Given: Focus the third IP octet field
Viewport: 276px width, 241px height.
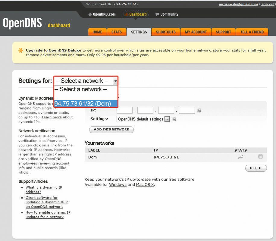Looking at the screenshot, I should point(166,110).
